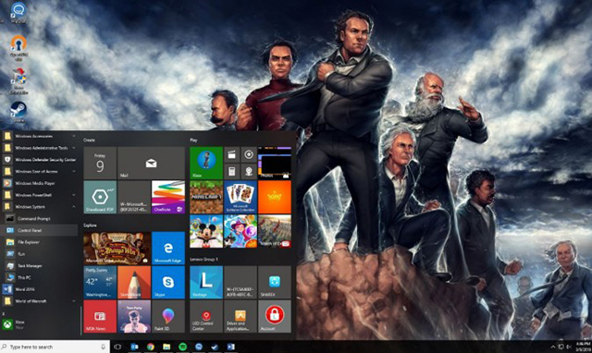The width and height of the screenshot is (592, 353).
Task: Click the red lock Account tile
Action: [x=275, y=316]
